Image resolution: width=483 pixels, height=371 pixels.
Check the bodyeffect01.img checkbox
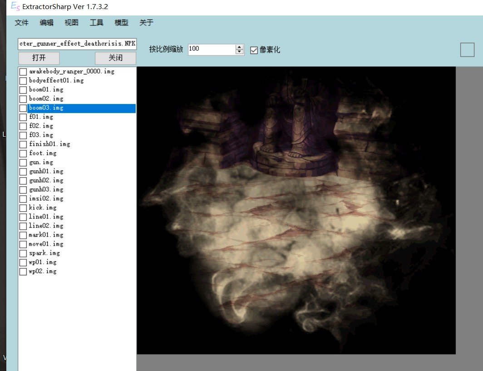[x=23, y=81]
